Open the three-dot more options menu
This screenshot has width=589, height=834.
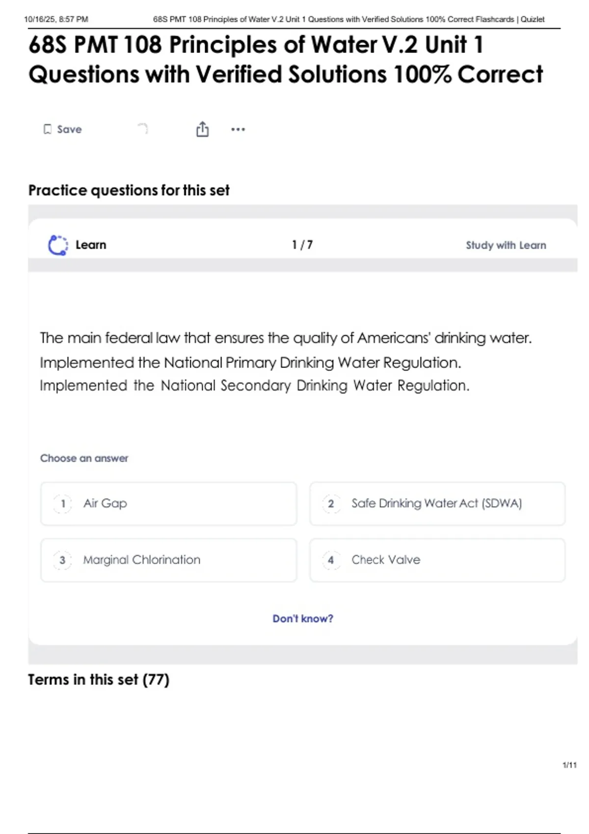[x=238, y=130]
